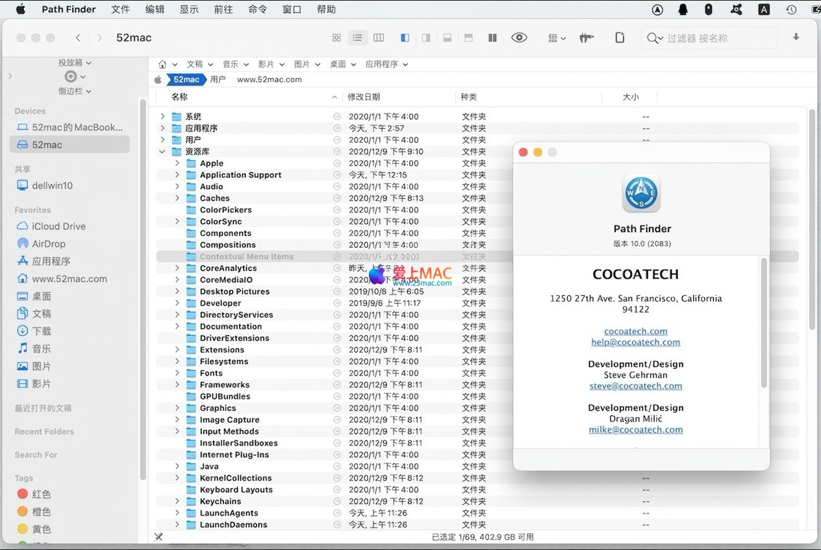Toggle the right sidebar pane

click(426, 38)
